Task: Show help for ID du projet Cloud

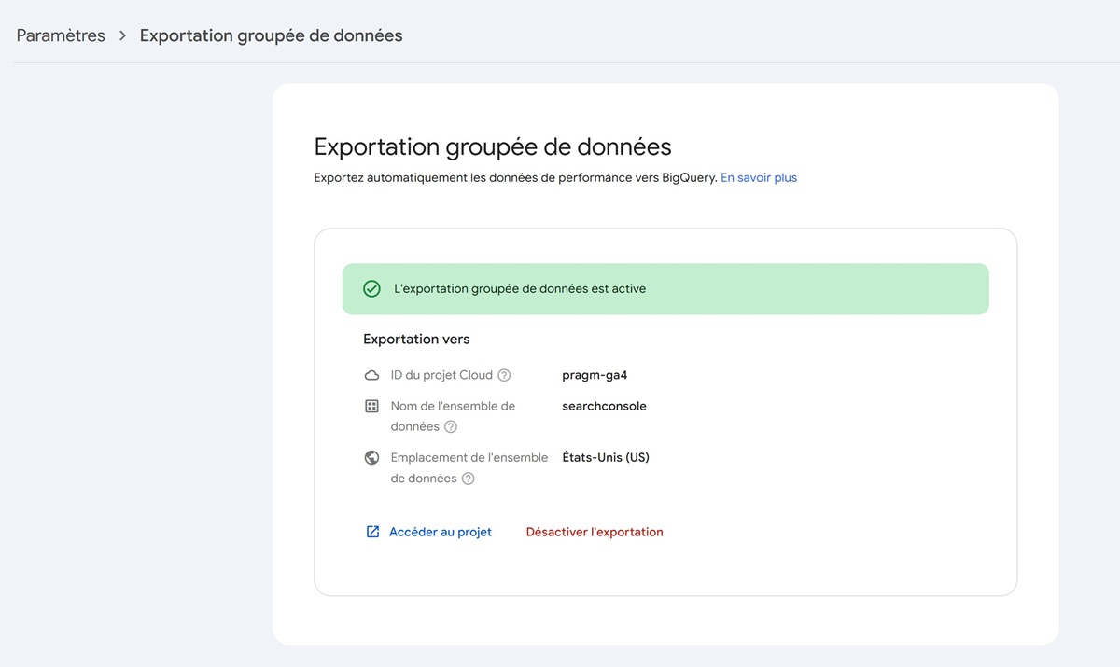Action: click(x=504, y=376)
